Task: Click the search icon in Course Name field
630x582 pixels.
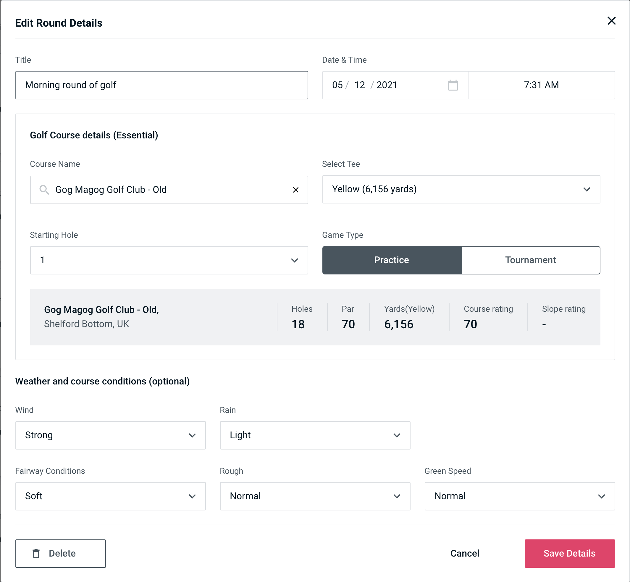Action: (x=44, y=190)
